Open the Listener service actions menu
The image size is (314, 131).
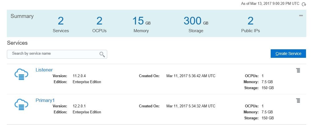click(298, 70)
